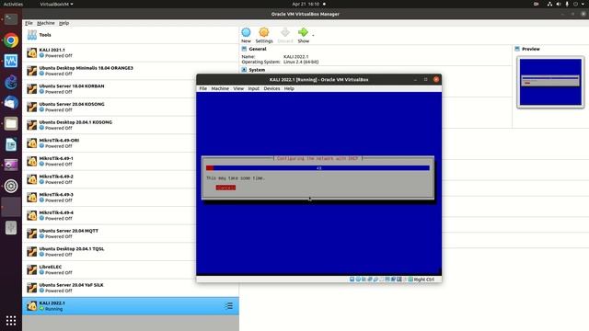Click the keyboard capture icon beside Right Ctrl
589x331 pixels.
pyautogui.click(x=410, y=280)
